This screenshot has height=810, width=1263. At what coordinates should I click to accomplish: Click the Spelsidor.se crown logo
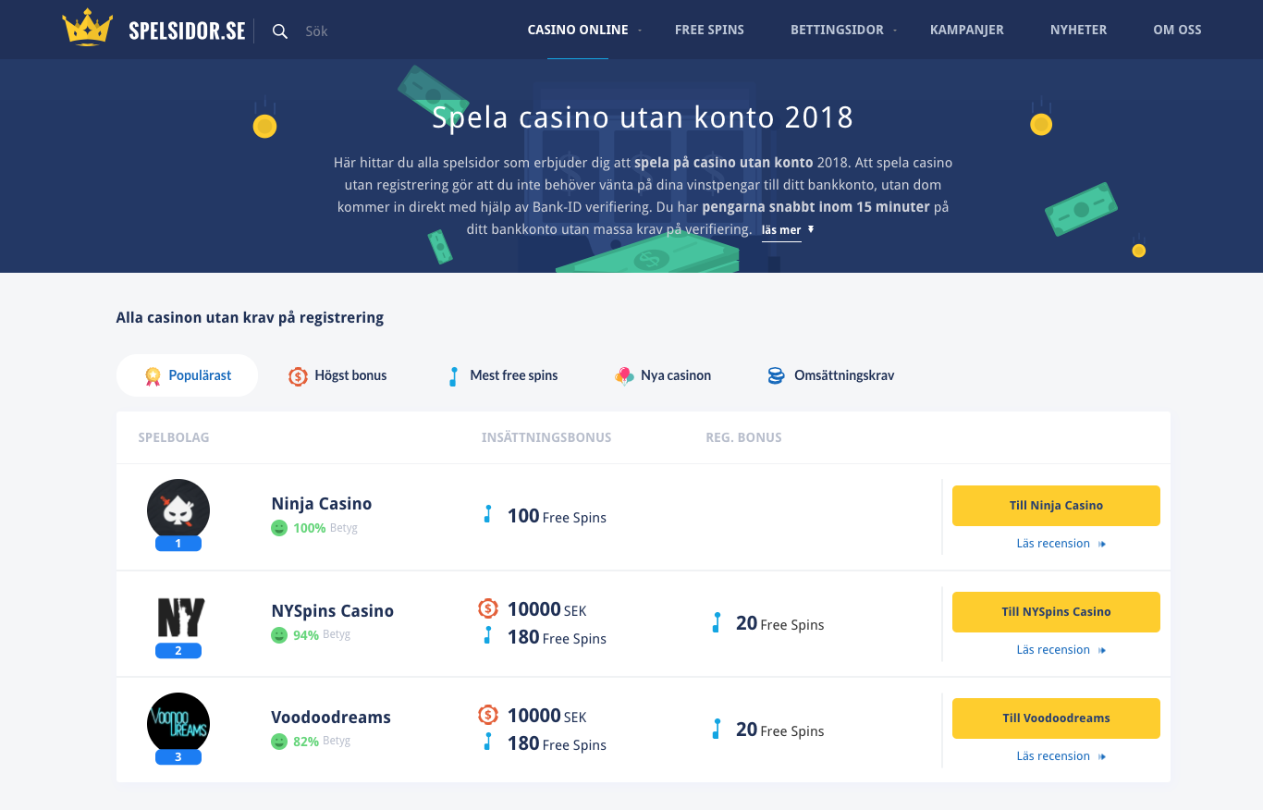coord(88,28)
